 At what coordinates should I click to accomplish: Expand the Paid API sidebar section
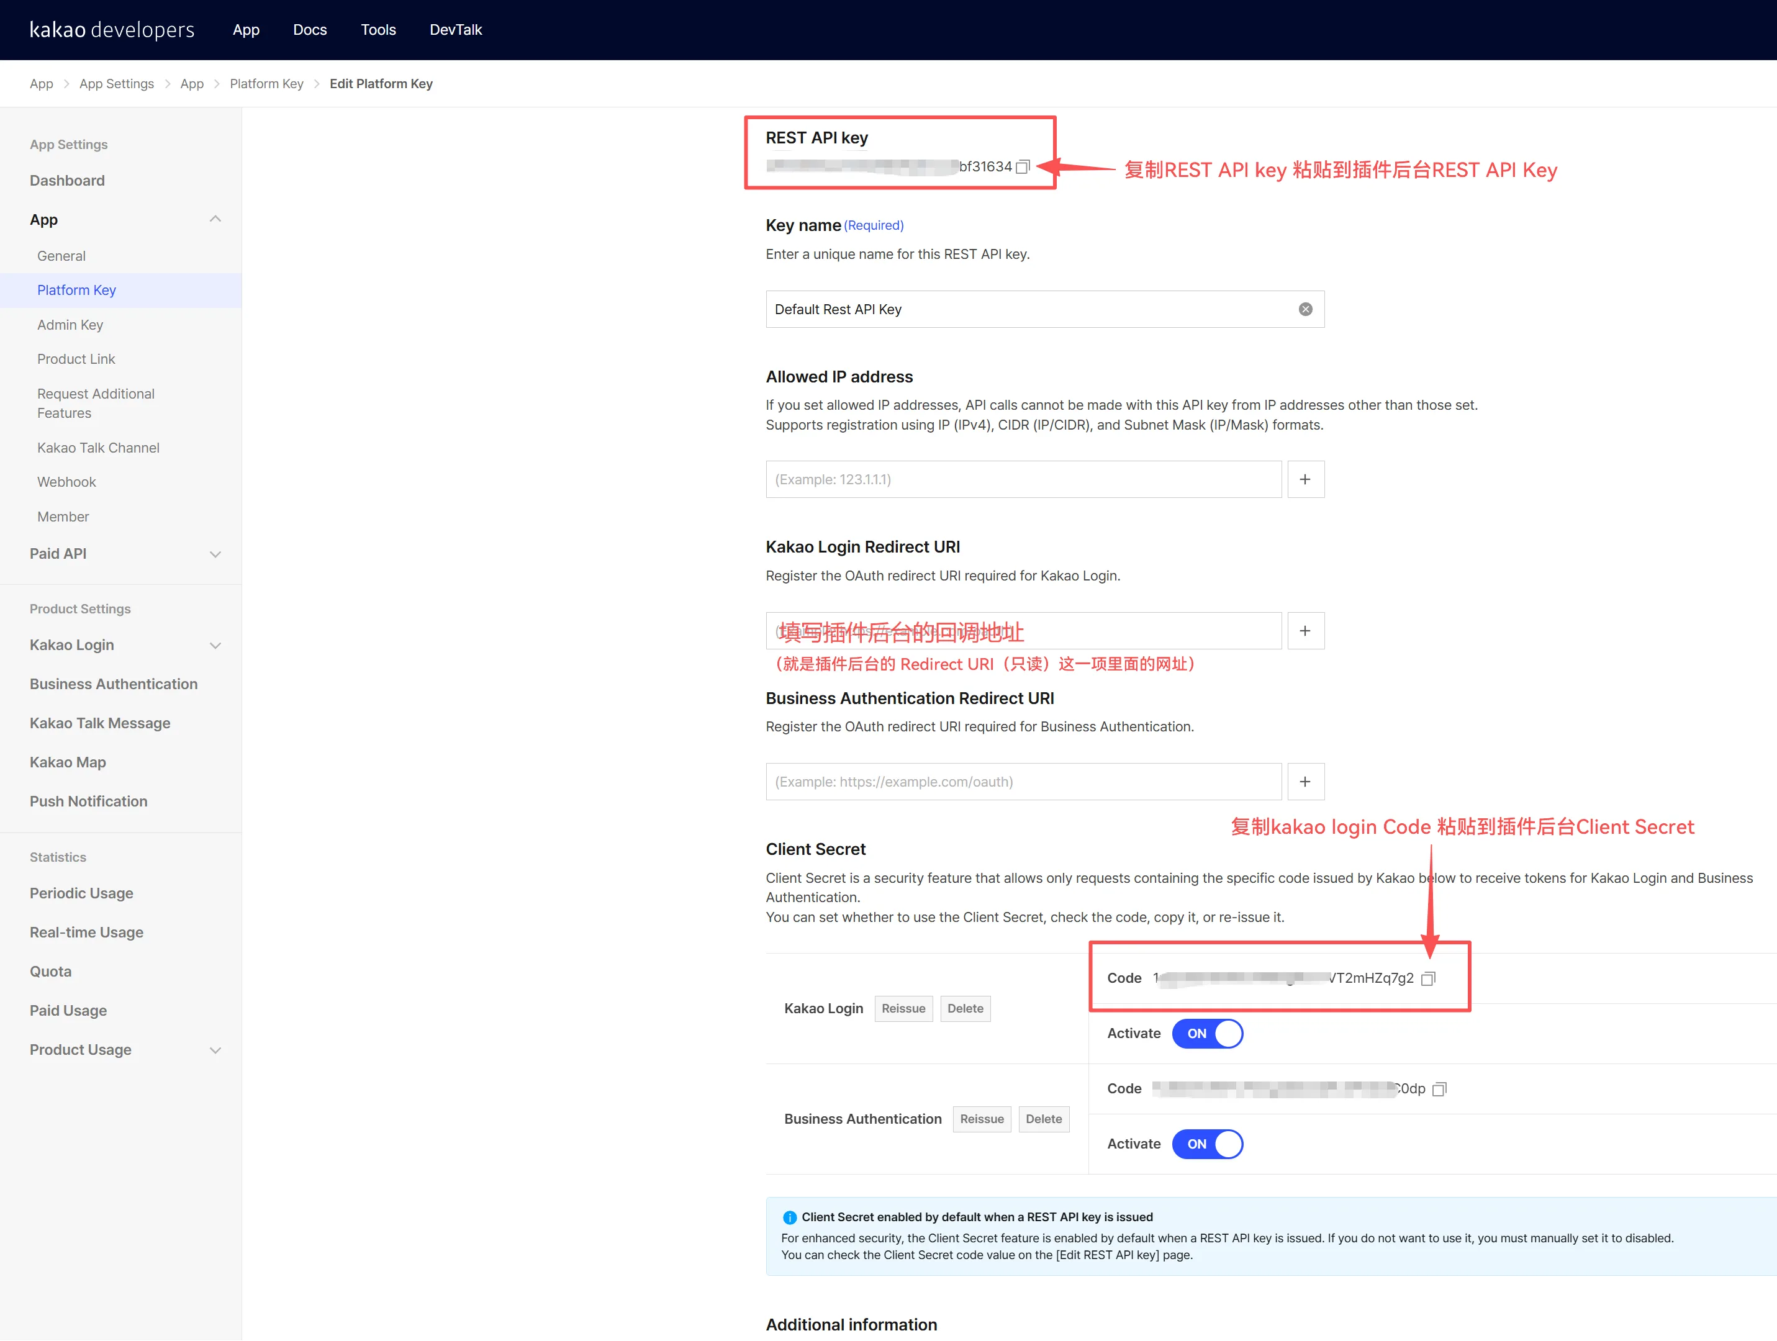coord(215,554)
